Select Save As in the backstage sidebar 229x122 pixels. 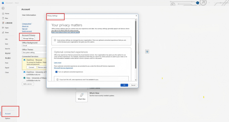[7, 49]
